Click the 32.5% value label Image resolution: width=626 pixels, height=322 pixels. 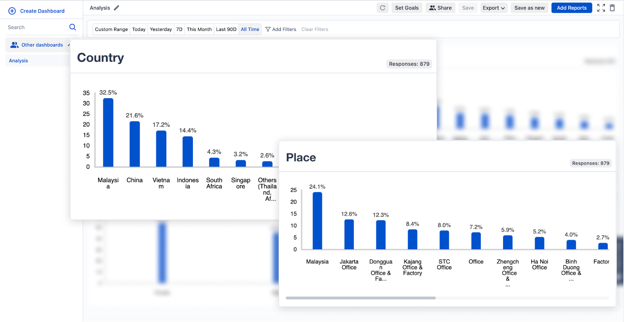coord(108,93)
